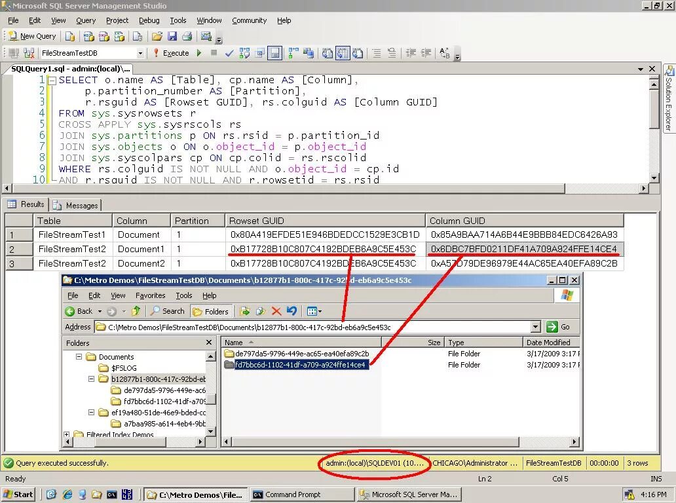The width and height of the screenshot is (676, 503).
Task: Click the red Delete X icon
Action: pyautogui.click(x=276, y=311)
